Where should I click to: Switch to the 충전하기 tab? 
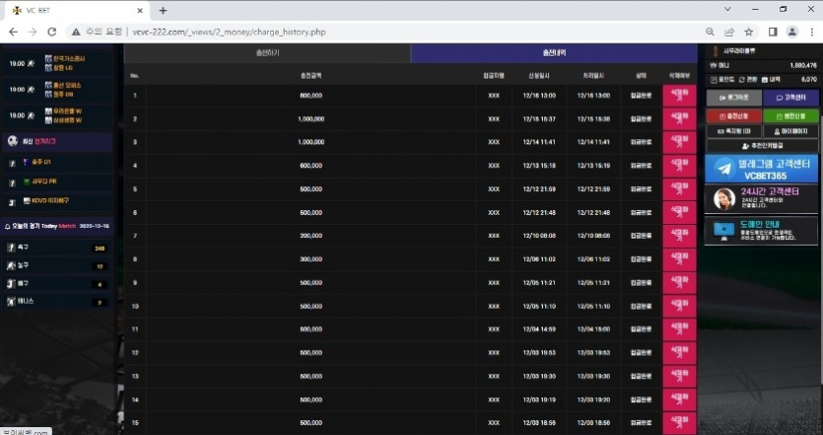[x=267, y=53]
